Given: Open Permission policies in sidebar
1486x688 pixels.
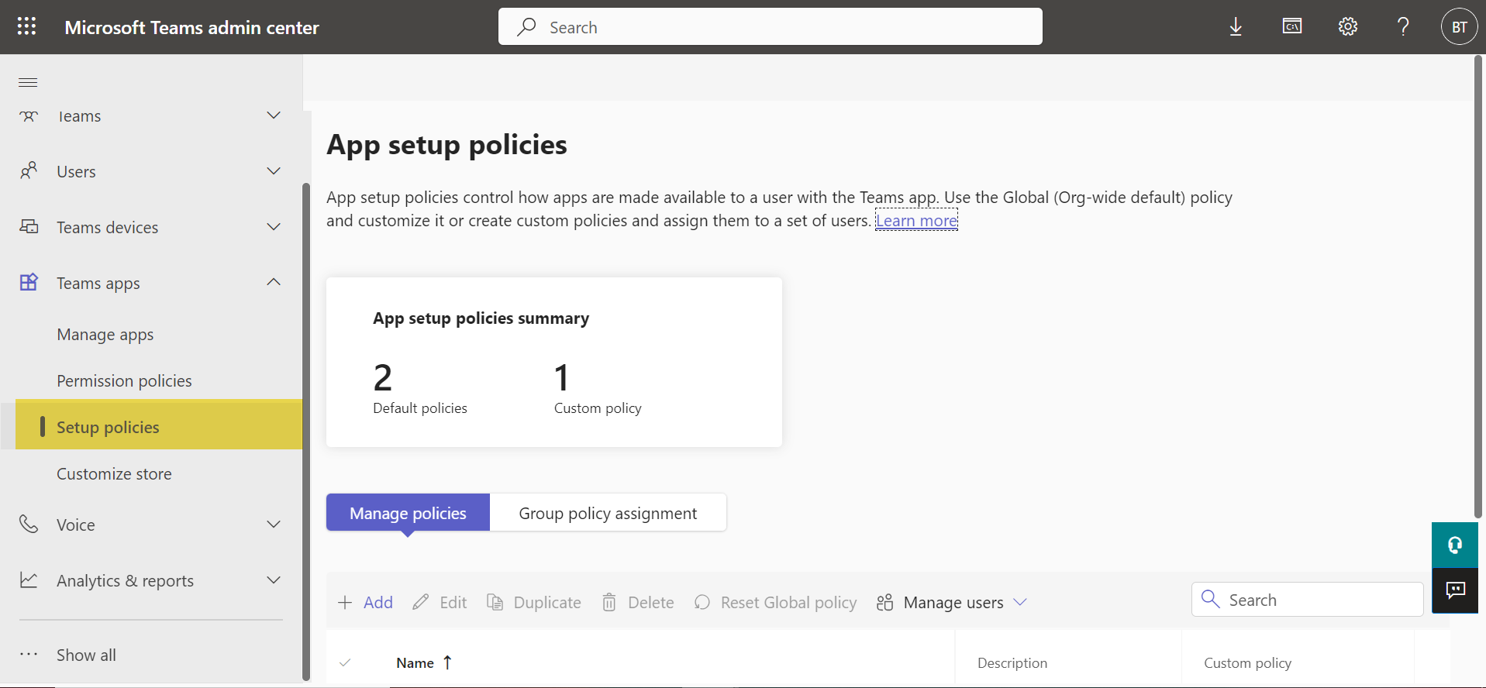Looking at the screenshot, I should tap(124, 381).
